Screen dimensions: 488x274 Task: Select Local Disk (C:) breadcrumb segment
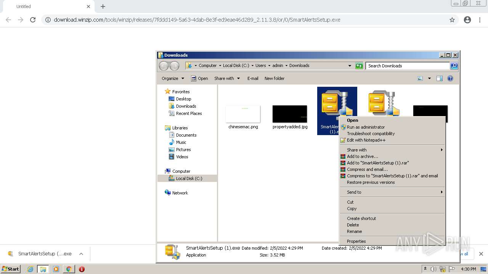[x=236, y=65]
